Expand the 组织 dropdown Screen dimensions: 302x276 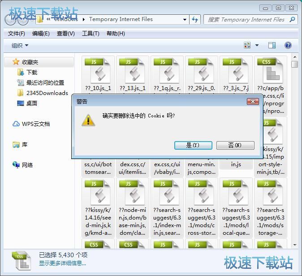(20, 45)
